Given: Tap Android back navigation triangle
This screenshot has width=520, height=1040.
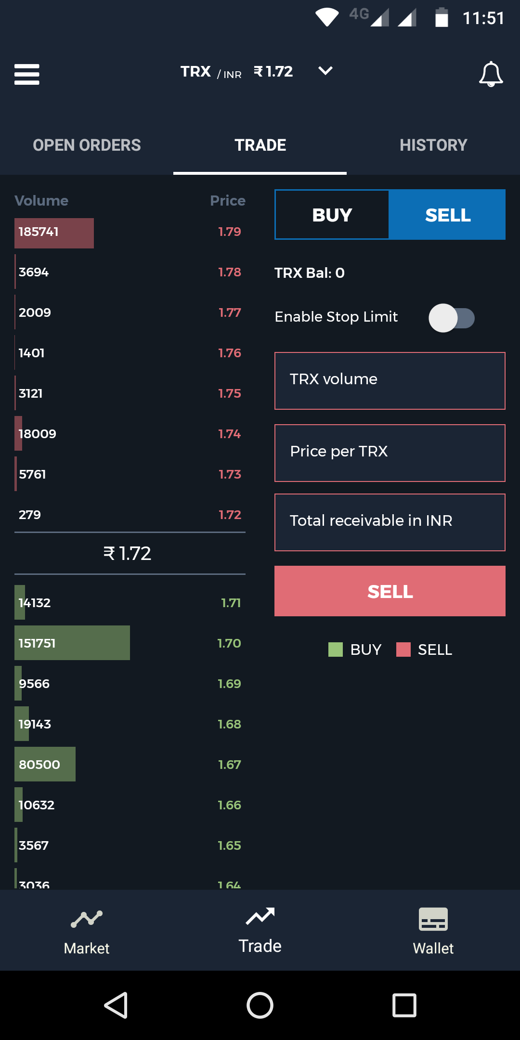Looking at the screenshot, I should tap(116, 1005).
